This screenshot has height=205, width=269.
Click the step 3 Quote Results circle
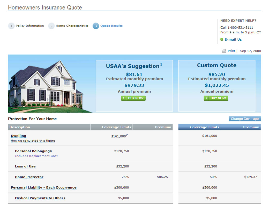[96, 26]
